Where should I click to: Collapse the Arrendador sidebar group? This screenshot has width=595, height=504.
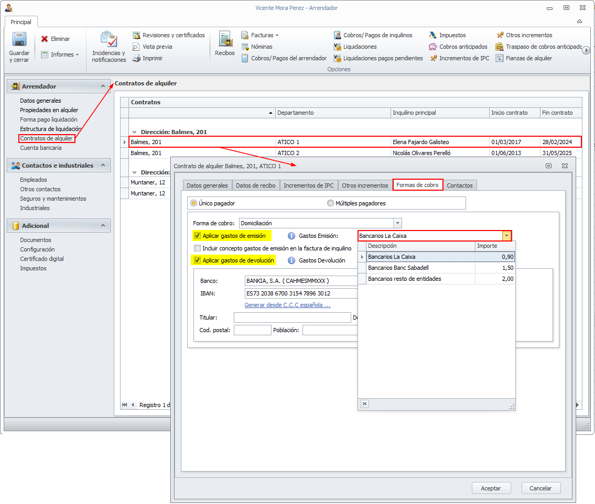(103, 86)
